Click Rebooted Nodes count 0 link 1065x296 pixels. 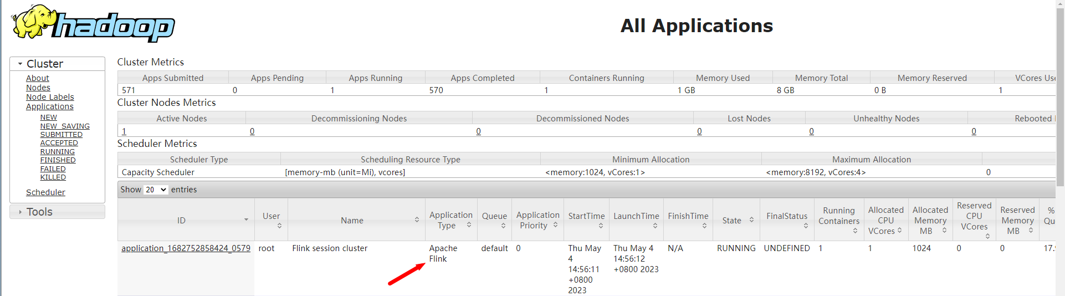coord(974,131)
